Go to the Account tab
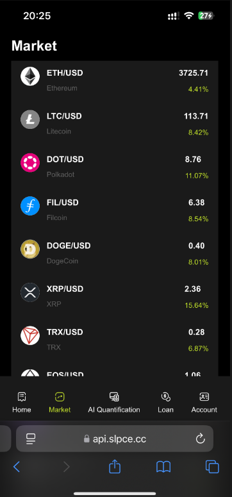The image size is (232, 497). tap(204, 403)
